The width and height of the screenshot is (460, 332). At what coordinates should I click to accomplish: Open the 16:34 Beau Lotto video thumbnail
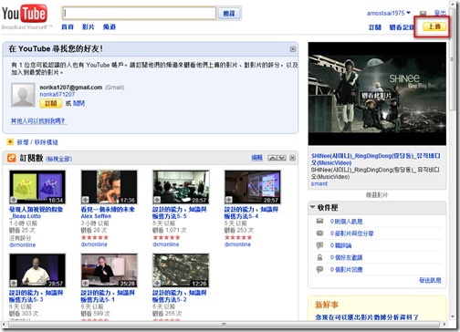click(37, 187)
